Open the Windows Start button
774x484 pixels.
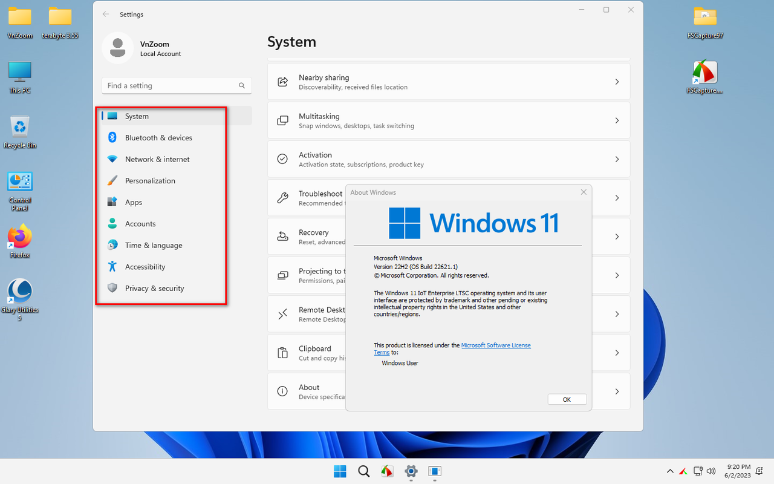340,471
